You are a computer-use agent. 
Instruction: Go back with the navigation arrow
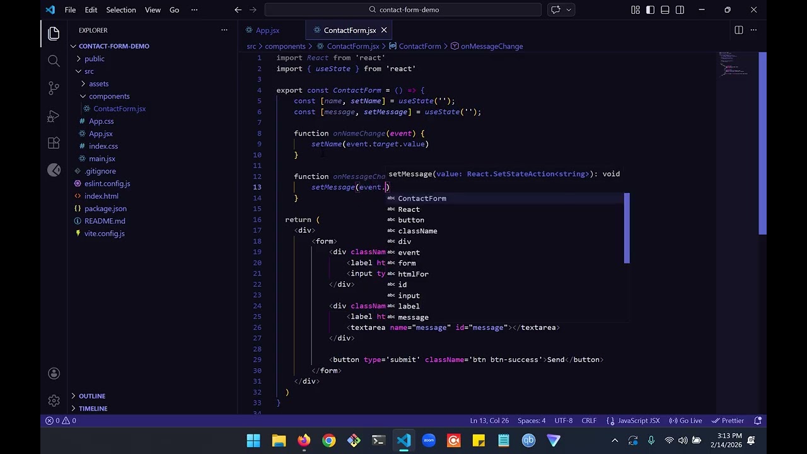(238, 9)
